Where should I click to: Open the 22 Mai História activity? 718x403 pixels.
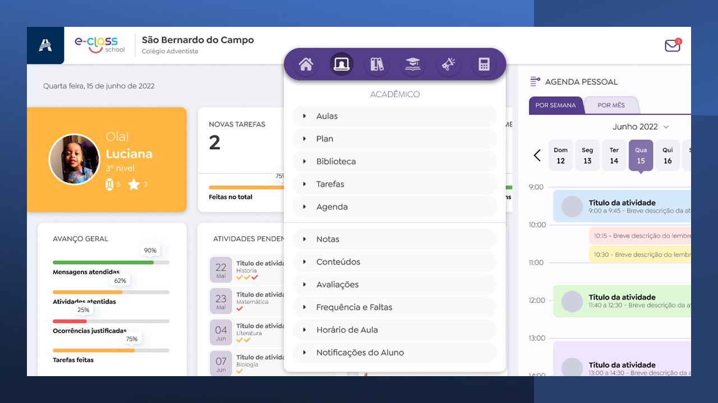point(247,270)
